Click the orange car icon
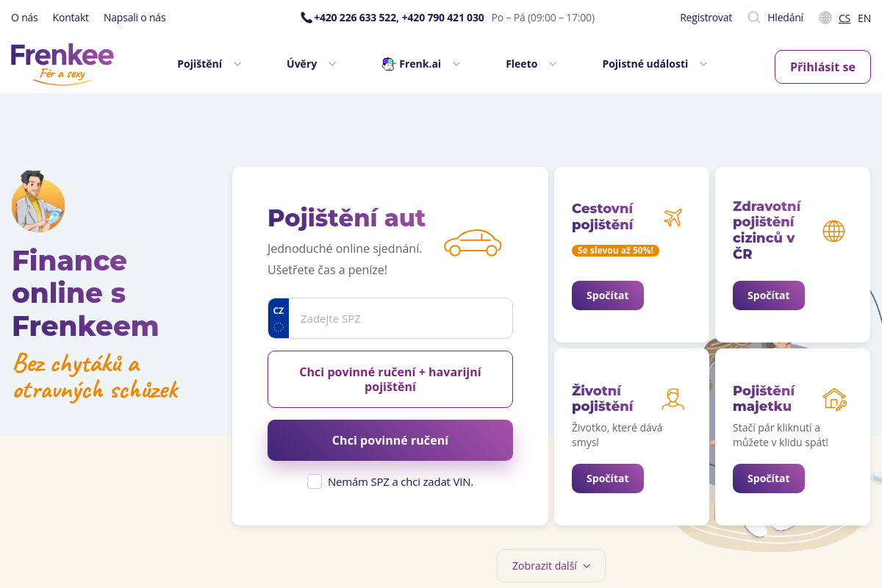This screenshot has width=882, height=588. [x=473, y=243]
